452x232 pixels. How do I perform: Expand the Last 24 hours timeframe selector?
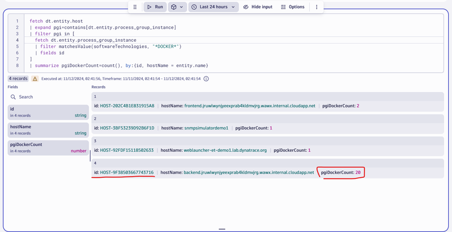213,7
